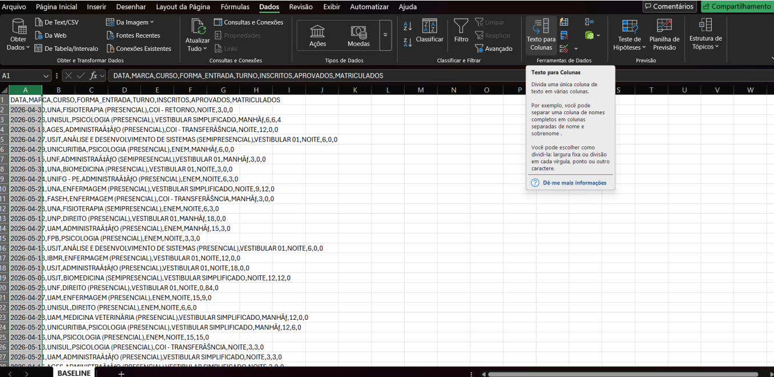
Task: Open Planilha de Previsão
Action: [664, 35]
